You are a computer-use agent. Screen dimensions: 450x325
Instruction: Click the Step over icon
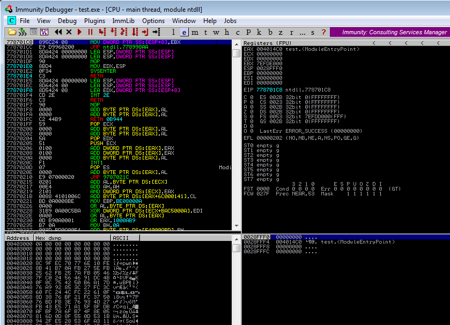coord(113,32)
